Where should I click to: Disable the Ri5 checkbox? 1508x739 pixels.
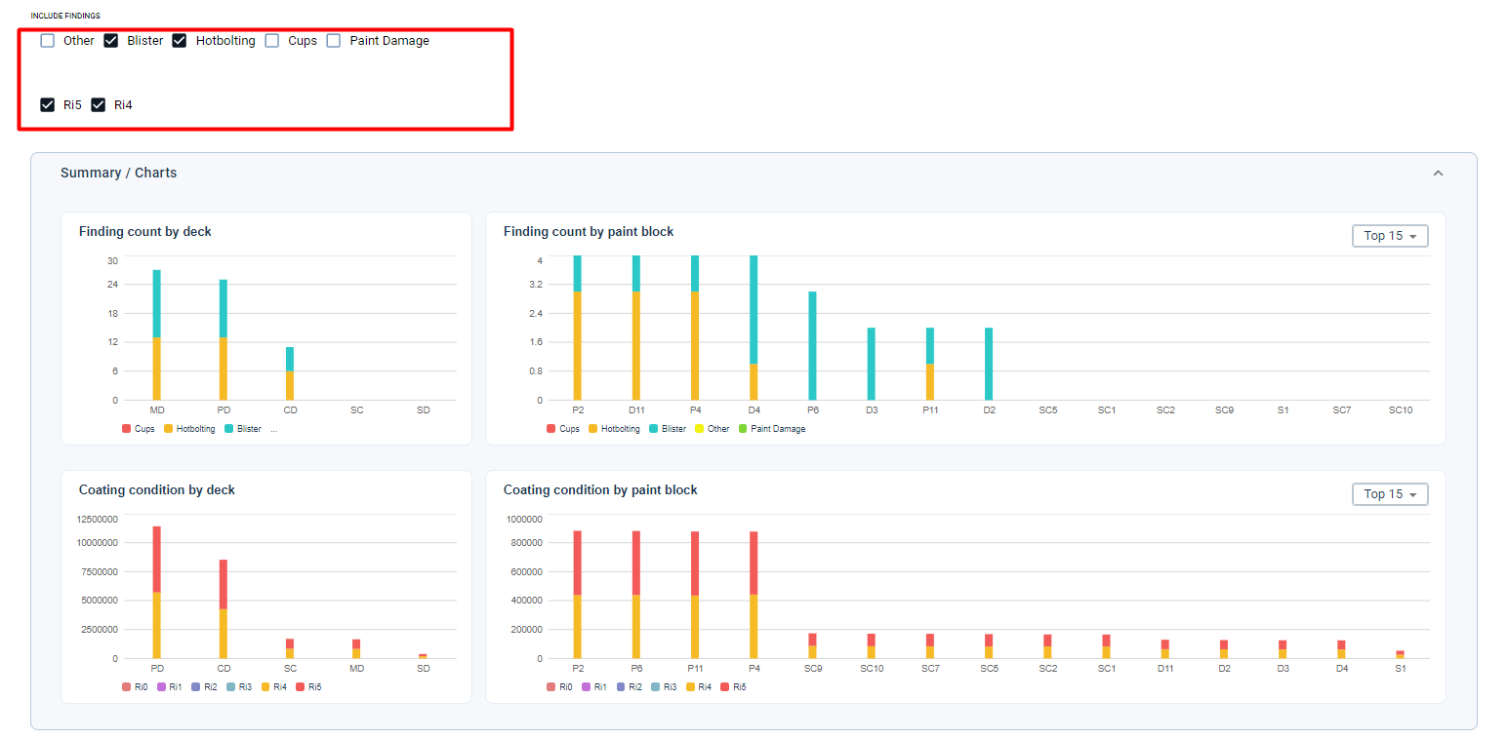click(48, 105)
